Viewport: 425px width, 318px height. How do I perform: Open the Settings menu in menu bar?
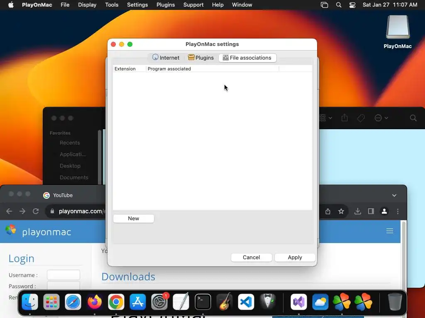coord(137,5)
